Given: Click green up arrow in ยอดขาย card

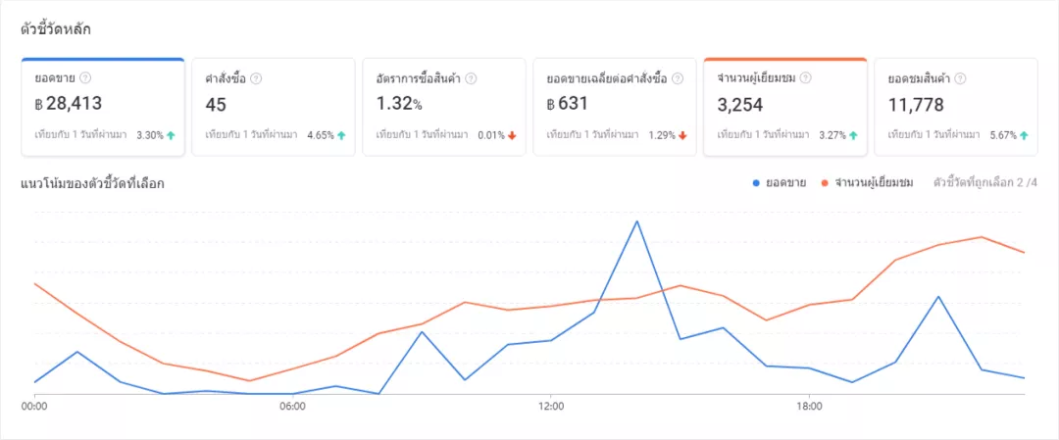Looking at the screenshot, I should pos(171,135).
